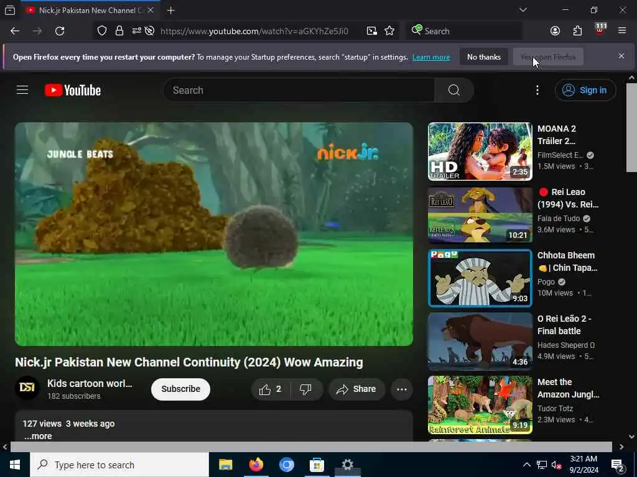Screen dimensions: 637x477
Task: Subscribe to the channel
Action: 181,389
